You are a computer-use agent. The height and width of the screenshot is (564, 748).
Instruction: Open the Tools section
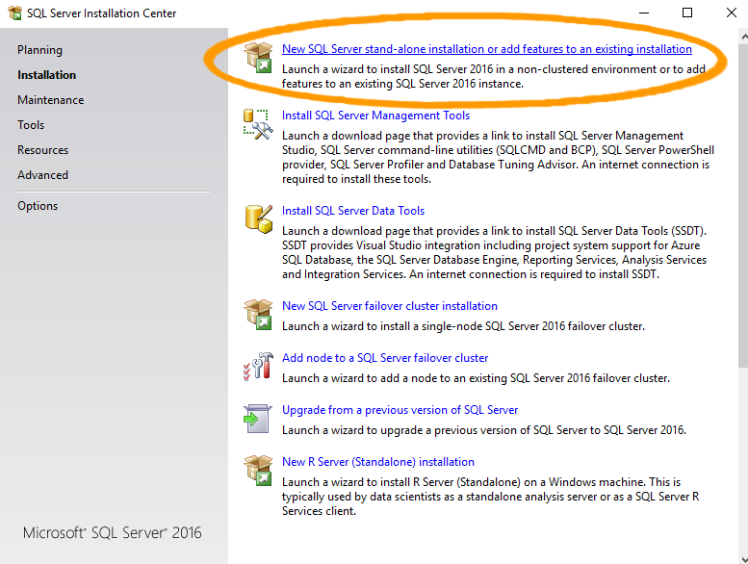tap(31, 125)
